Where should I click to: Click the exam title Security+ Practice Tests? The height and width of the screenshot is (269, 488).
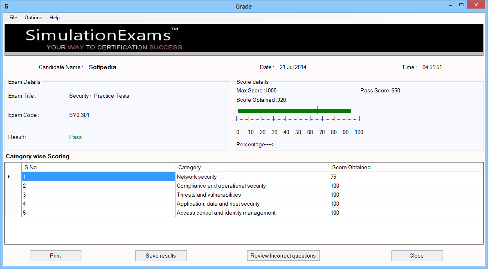tap(99, 96)
